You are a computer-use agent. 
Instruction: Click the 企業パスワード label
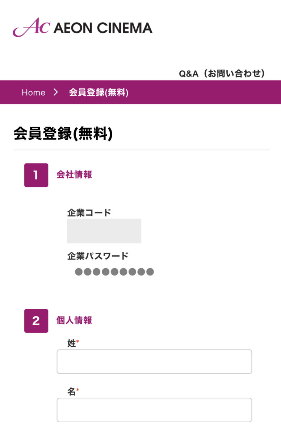pos(98,256)
